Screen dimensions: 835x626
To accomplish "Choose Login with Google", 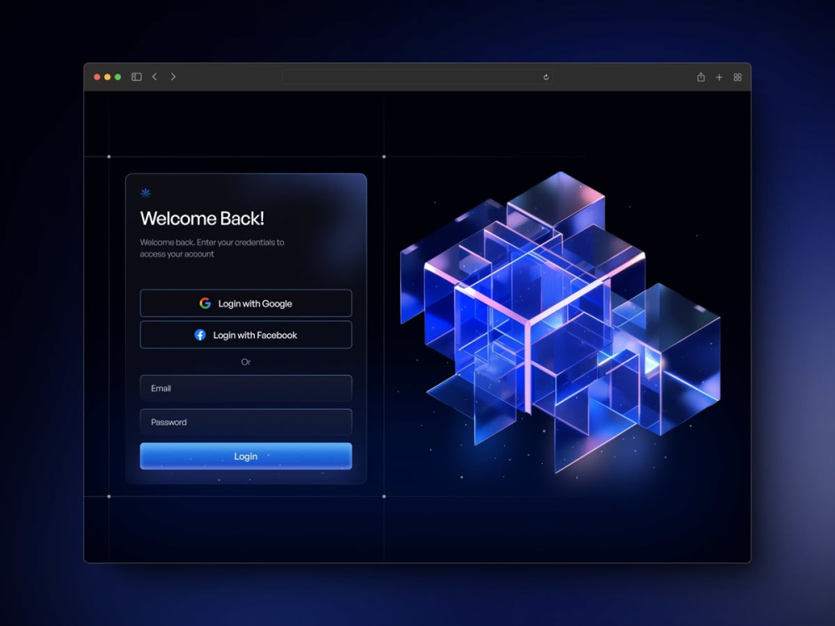I will (x=245, y=303).
